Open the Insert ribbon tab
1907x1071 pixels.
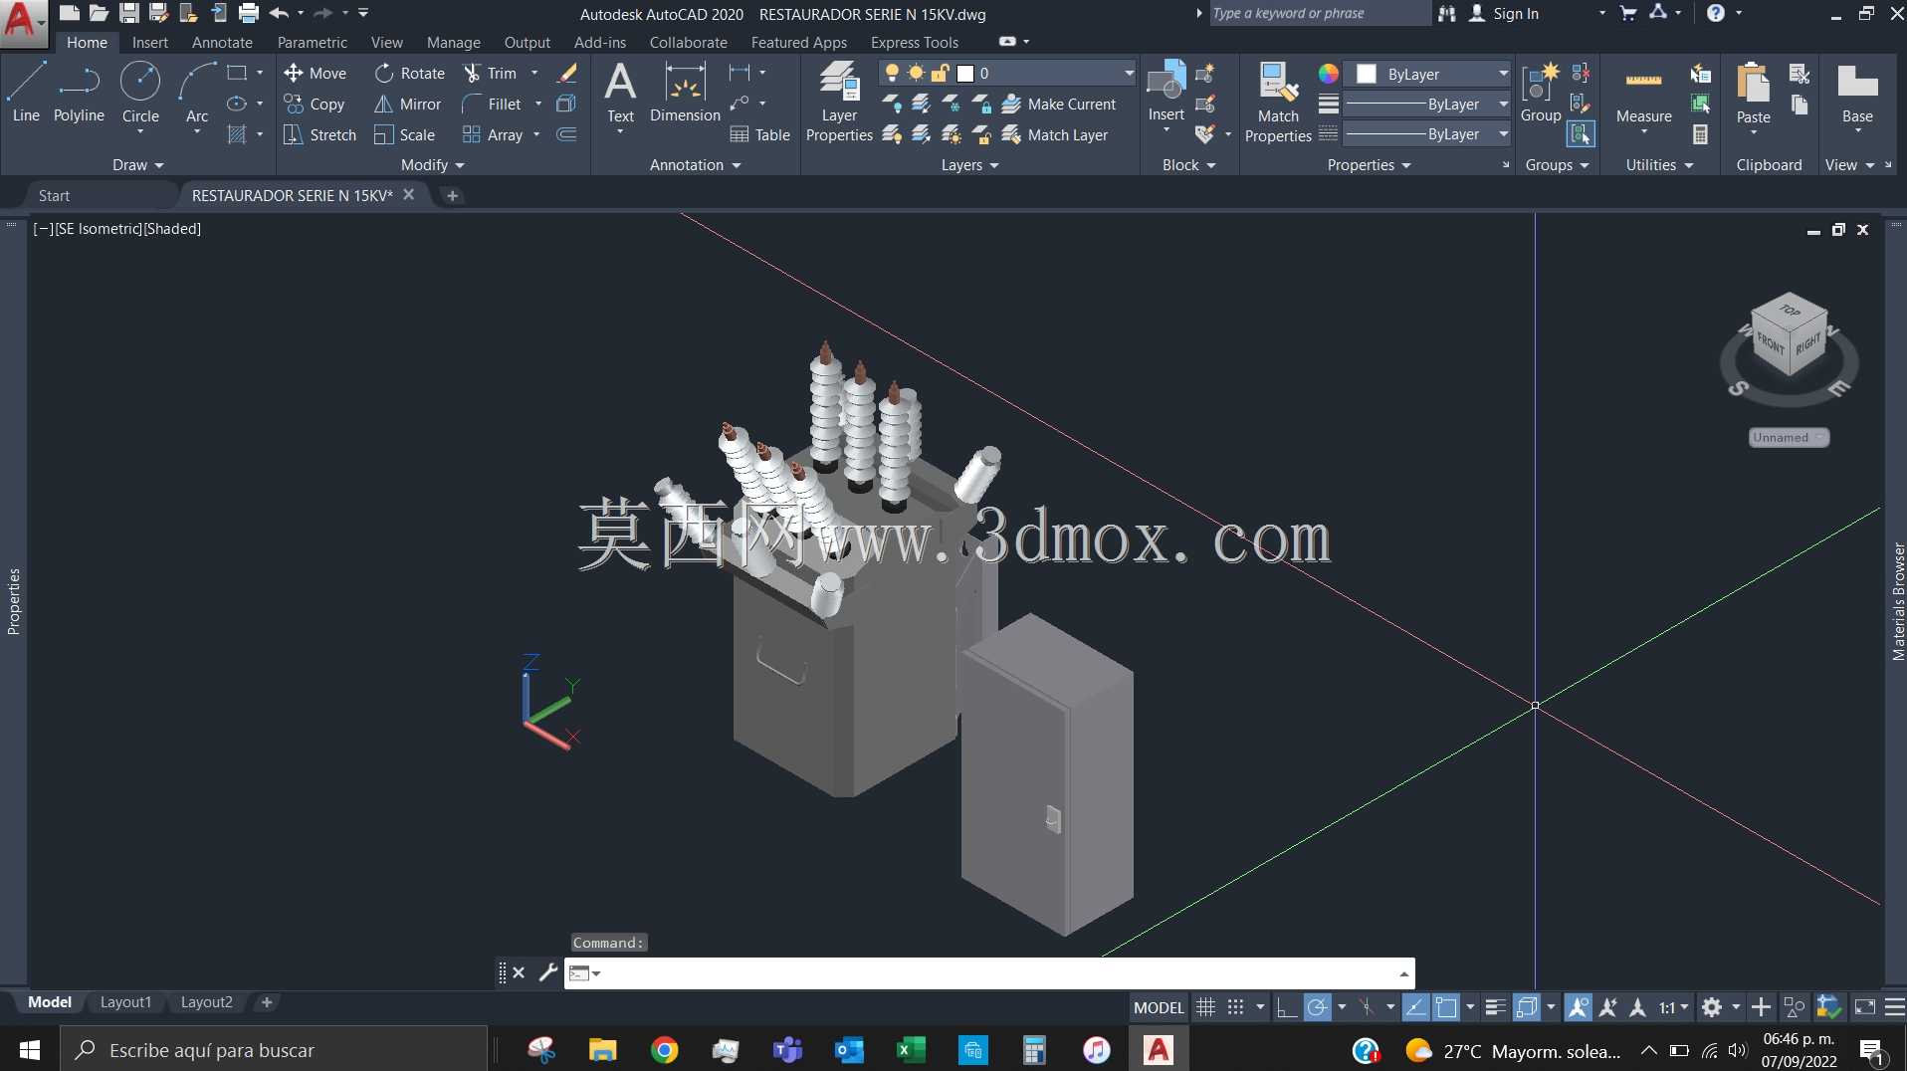[x=150, y=42]
